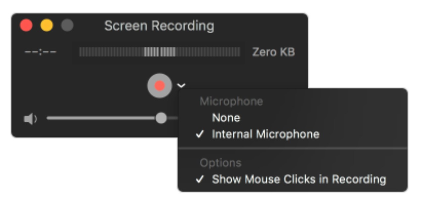Start recording with the red record button
Screen dimensions: 422x199
pyautogui.click(x=160, y=86)
